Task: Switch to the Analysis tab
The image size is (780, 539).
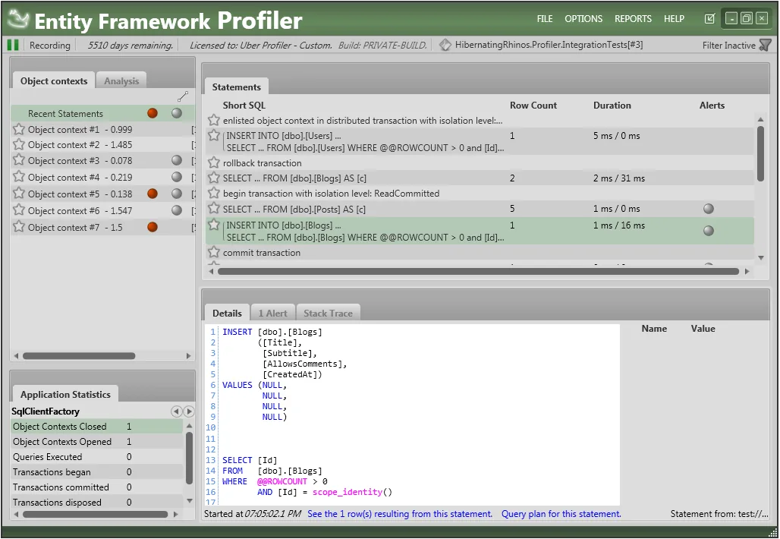Action: click(121, 80)
